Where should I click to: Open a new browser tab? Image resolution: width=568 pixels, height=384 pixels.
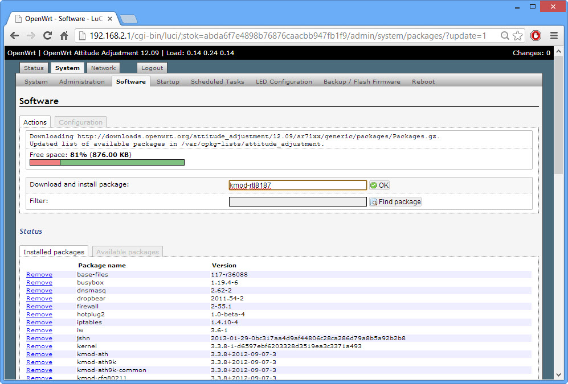[129, 18]
